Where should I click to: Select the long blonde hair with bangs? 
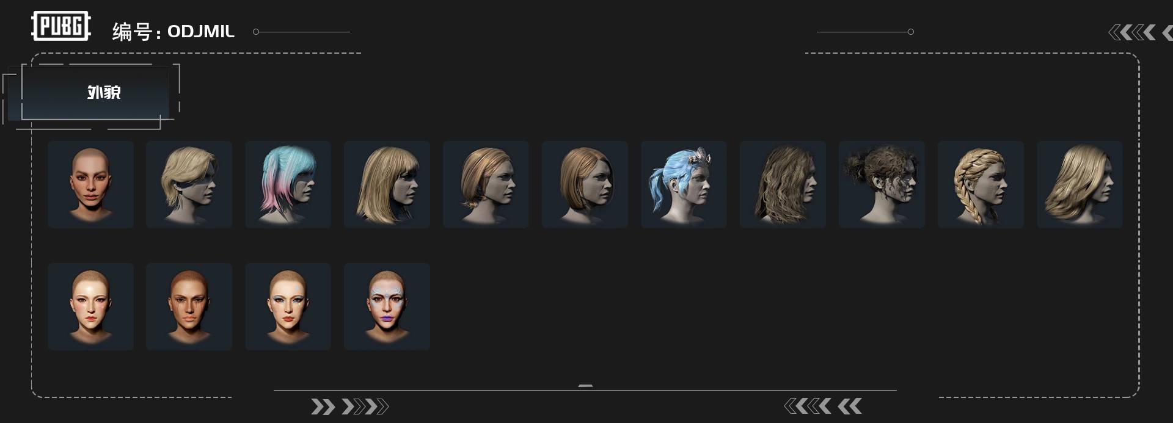[387, 184]
